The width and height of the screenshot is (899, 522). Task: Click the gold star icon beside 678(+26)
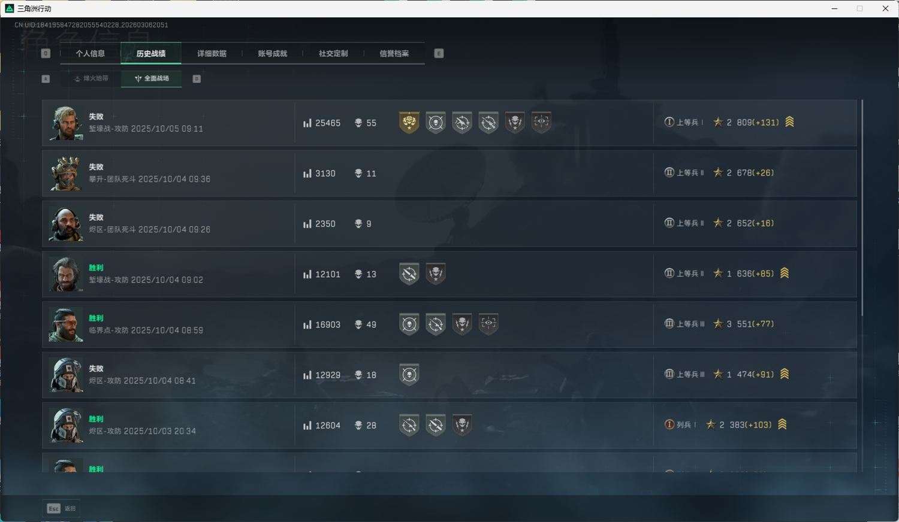point(718,172)
